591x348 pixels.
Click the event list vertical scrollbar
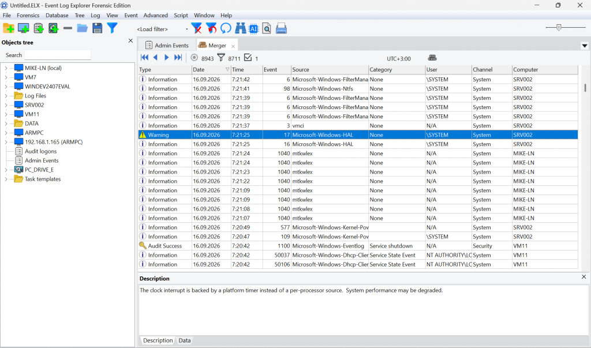[x=585, y=88]
